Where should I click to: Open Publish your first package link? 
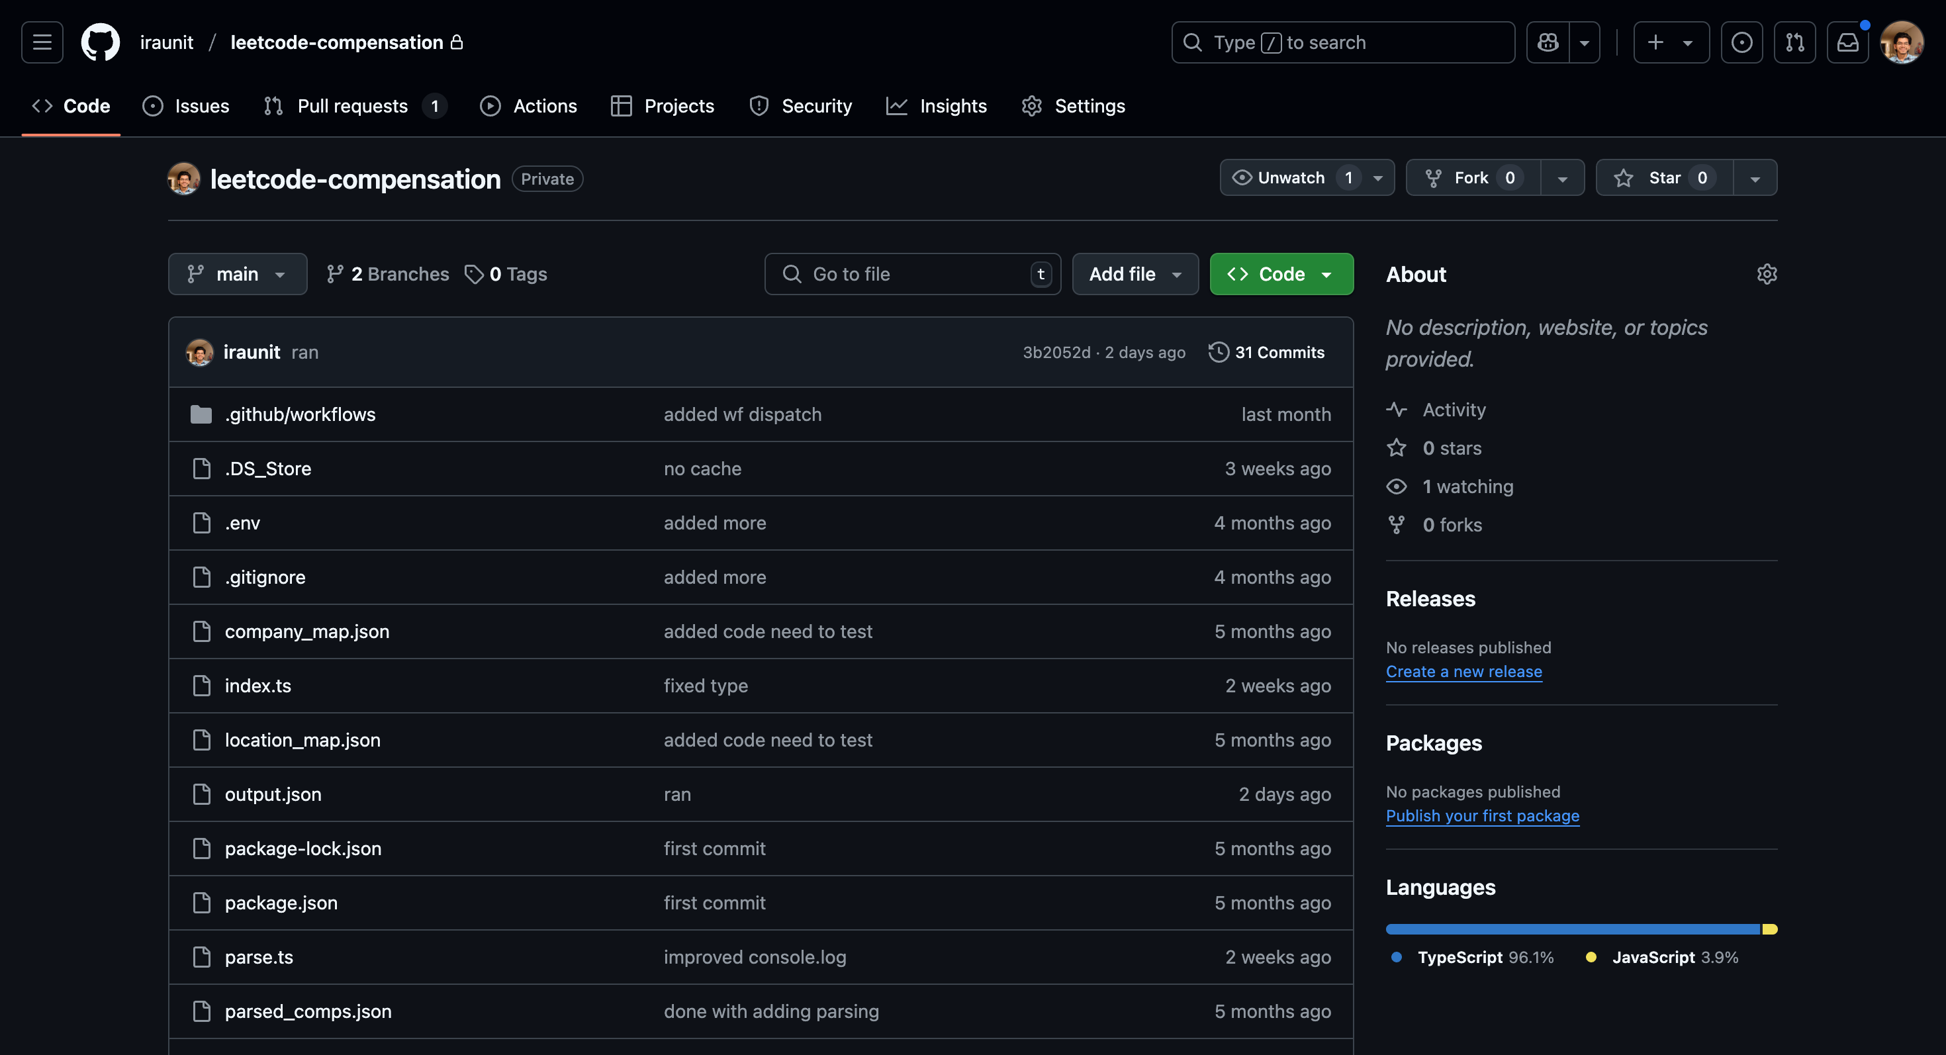pyautogui.click(x=1482, y=815)
